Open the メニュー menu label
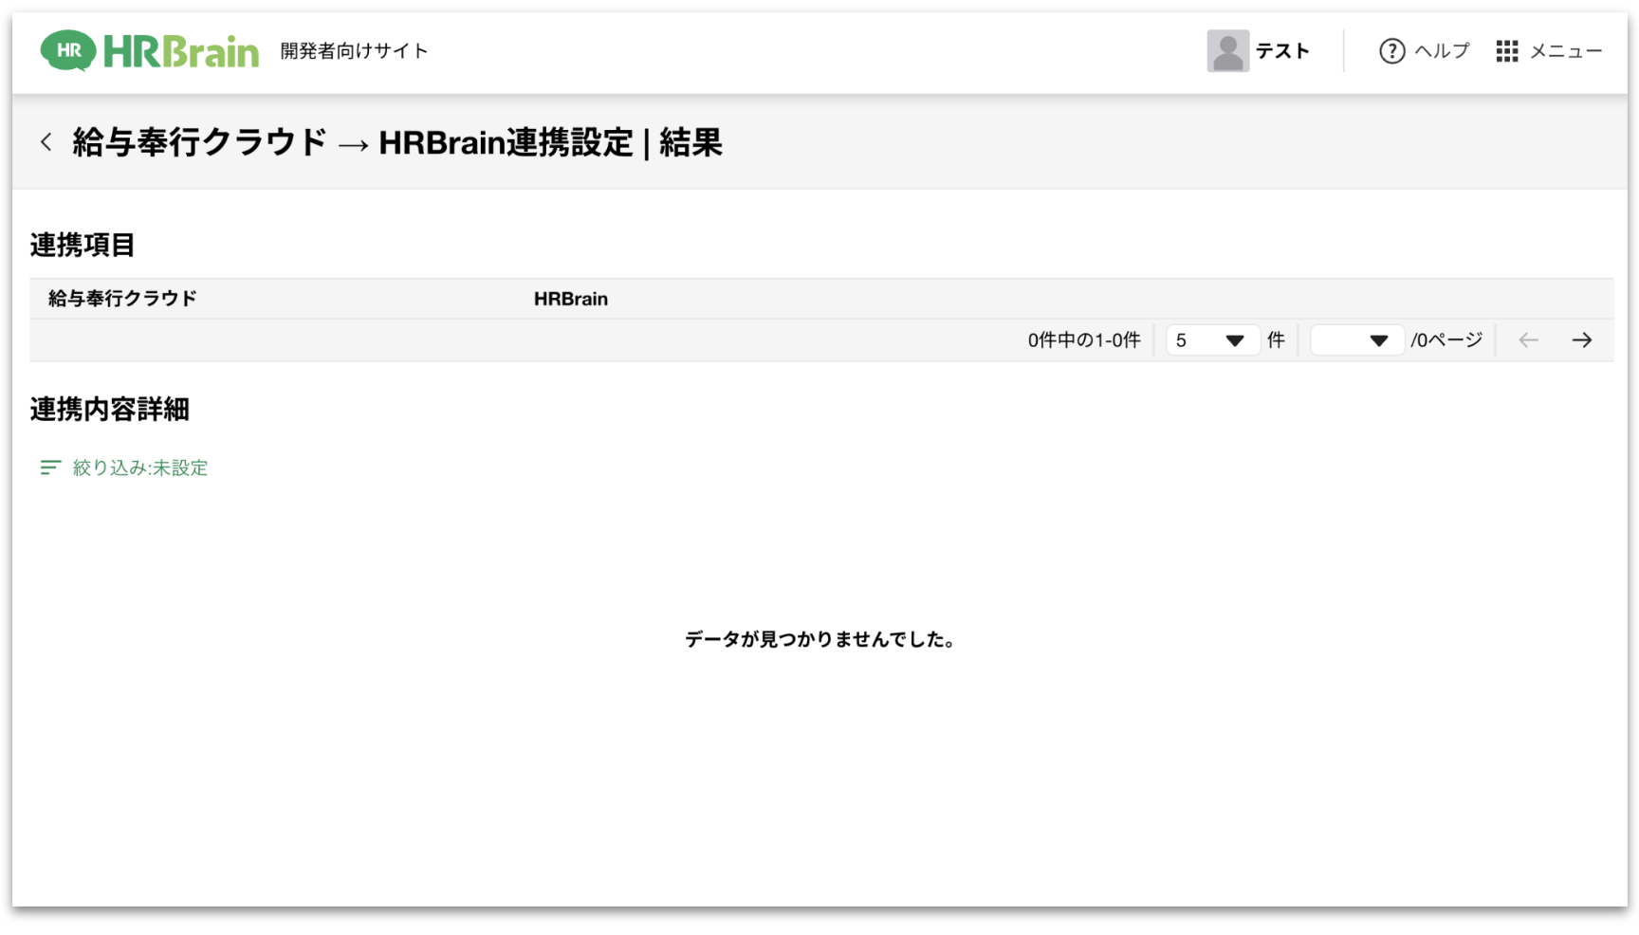1639x935 pixels. [1566, 51]
